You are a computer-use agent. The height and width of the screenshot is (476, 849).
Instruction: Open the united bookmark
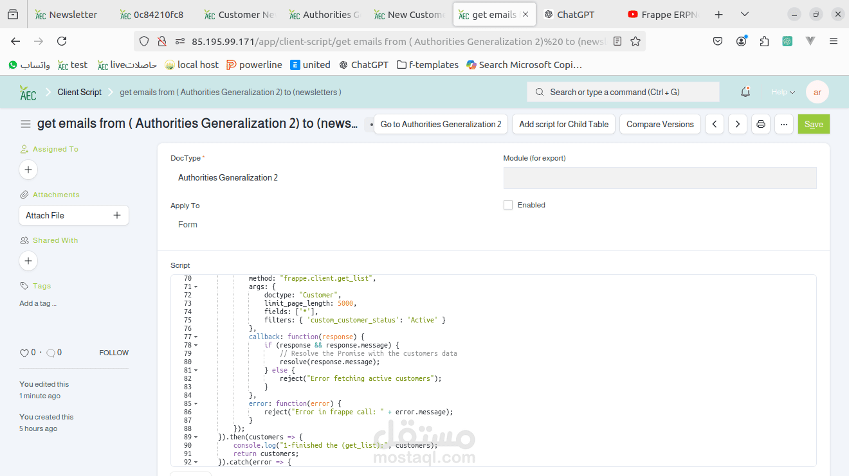[x=310, y=65]
